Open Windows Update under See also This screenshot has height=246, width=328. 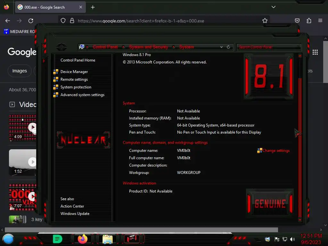tap(75, 214)
